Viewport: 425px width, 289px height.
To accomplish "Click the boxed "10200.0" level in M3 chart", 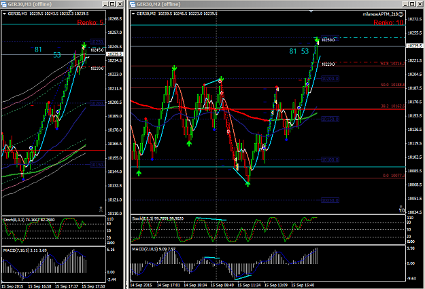I will [x=97, y=103].
